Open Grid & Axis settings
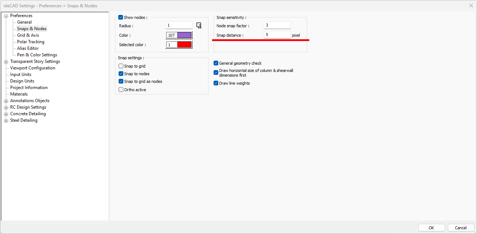Screen dimensions: 477x234 pyautogui.click(x=28, y=35)
